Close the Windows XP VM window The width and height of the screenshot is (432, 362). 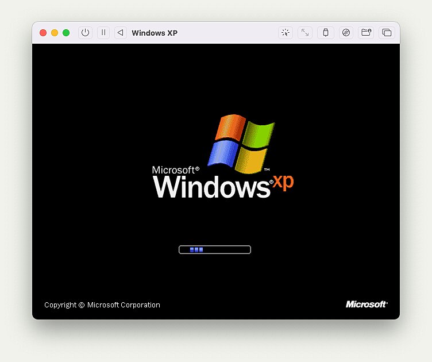tap(43, 33)
